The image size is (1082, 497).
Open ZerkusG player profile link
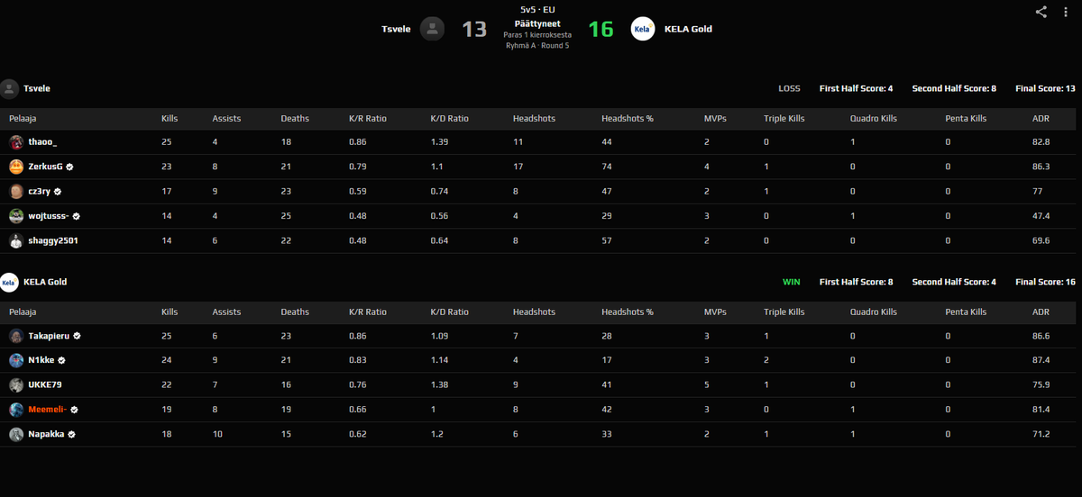pyautogui.click(x=45, y=167)
